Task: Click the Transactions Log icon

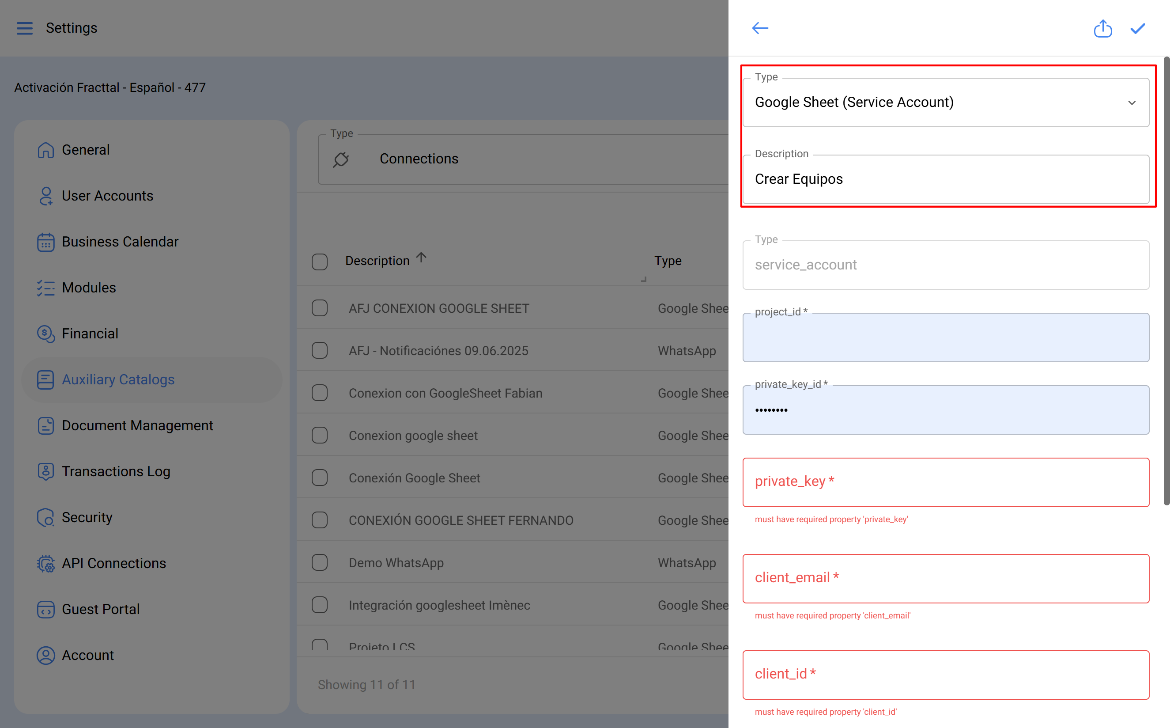Action: [x=46, y=471]
